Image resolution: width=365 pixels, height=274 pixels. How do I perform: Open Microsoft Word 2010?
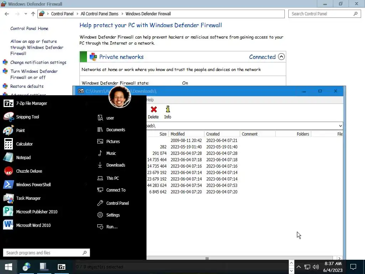pyautogui.click(x=27, y=225)
